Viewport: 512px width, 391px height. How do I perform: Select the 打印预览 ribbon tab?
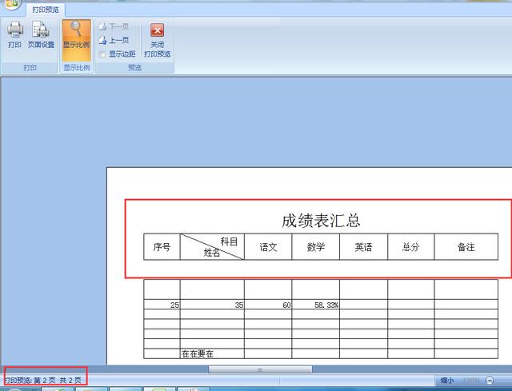click(46, 10)
